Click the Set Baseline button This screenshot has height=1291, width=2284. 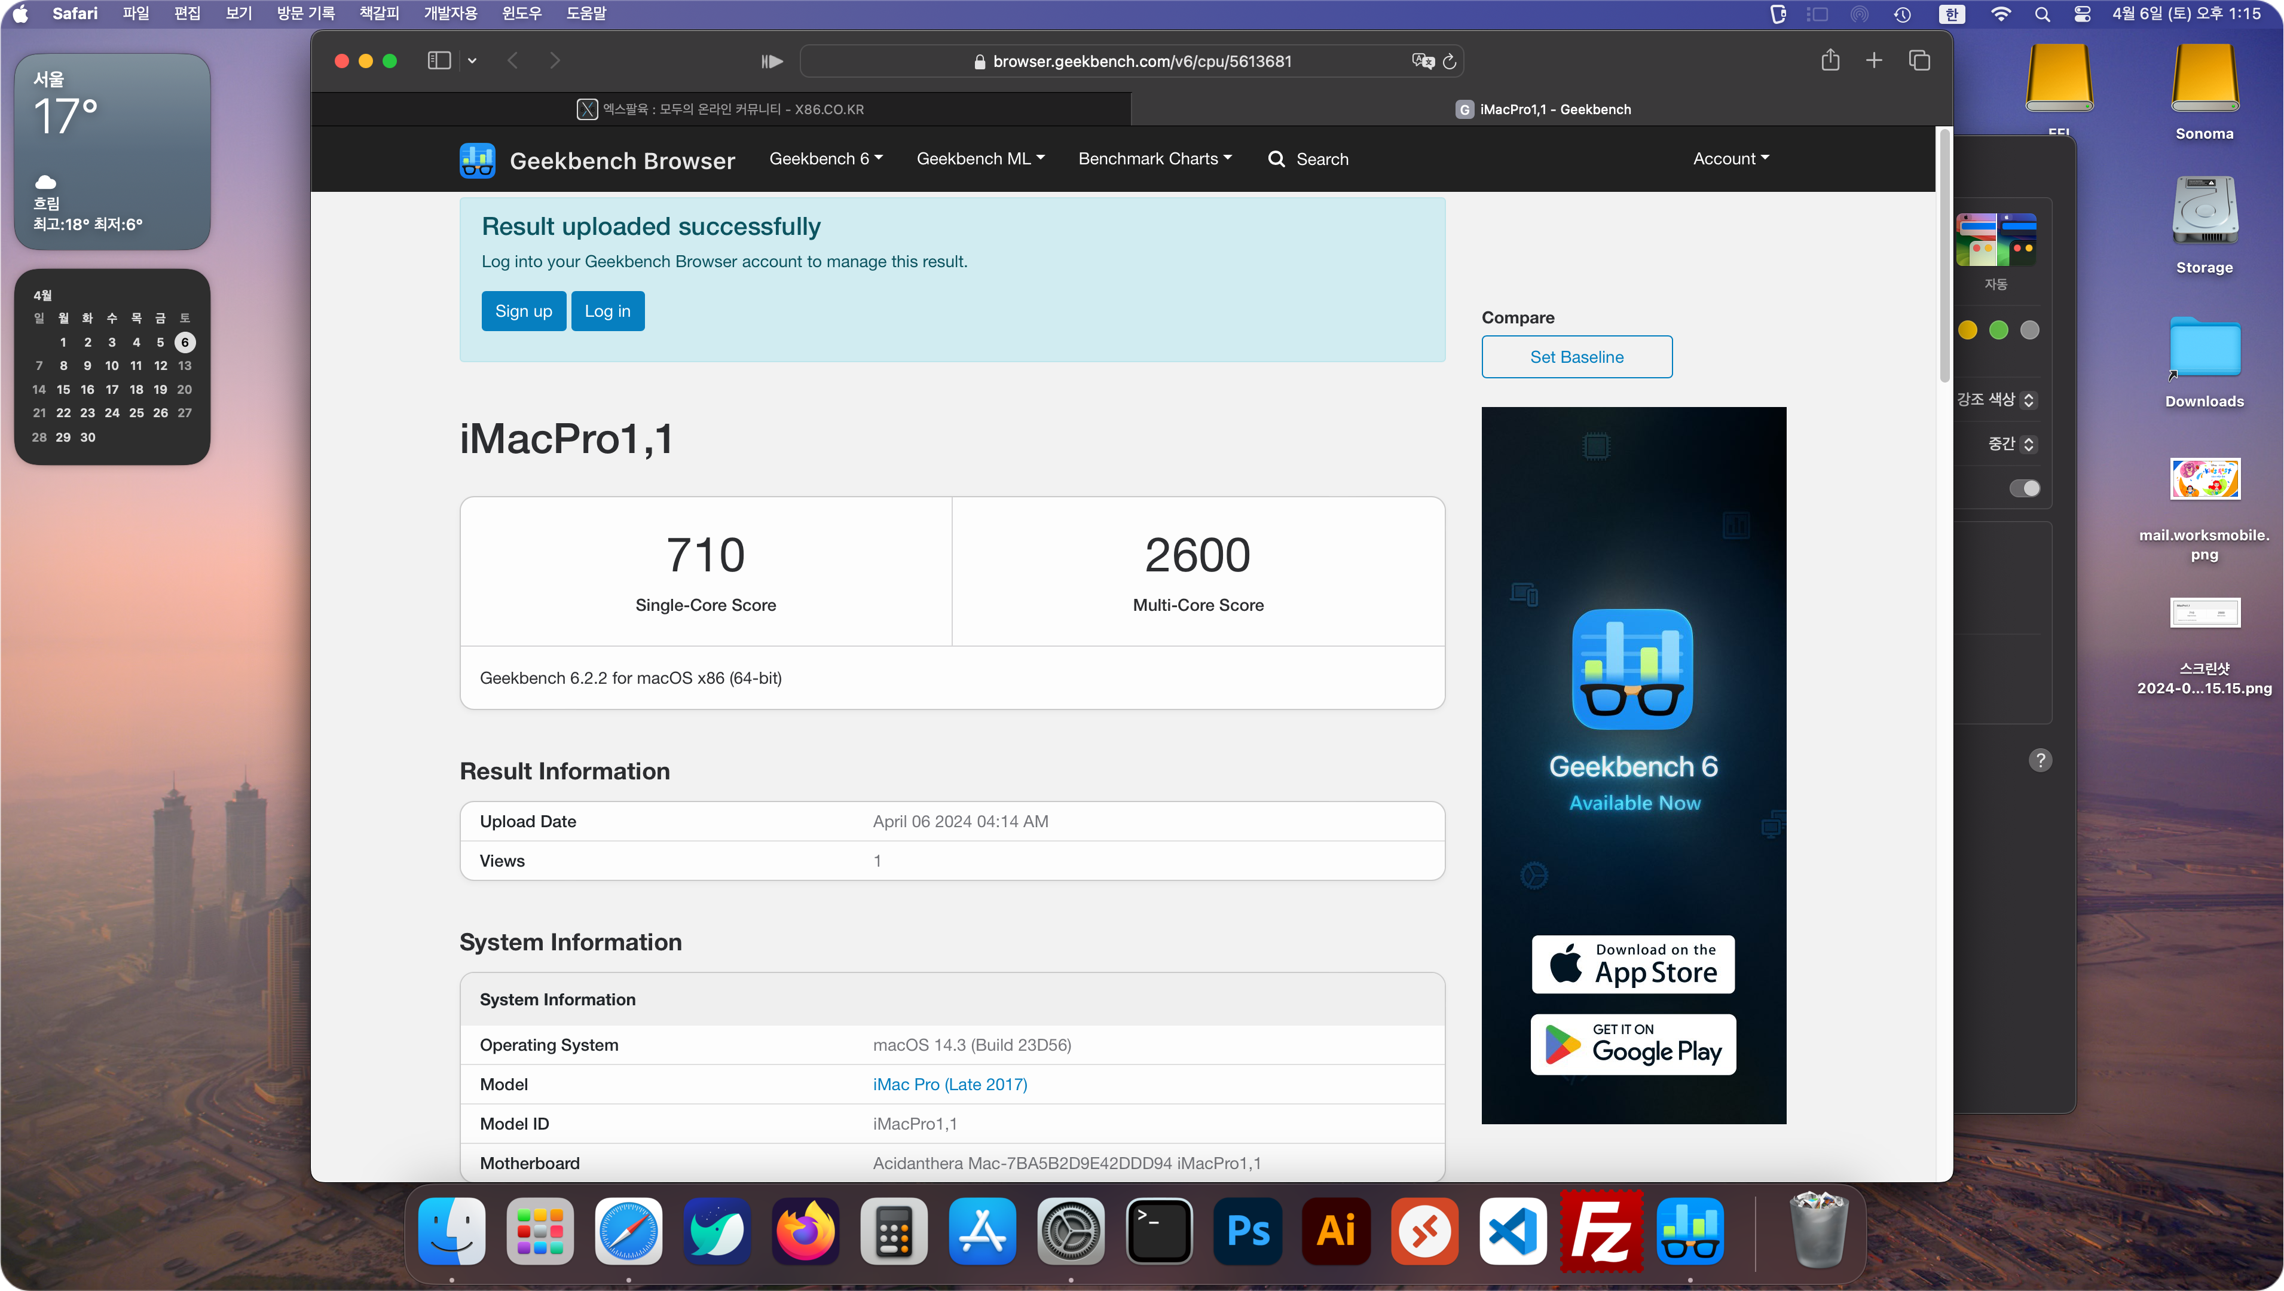[x=1576, y=356]
